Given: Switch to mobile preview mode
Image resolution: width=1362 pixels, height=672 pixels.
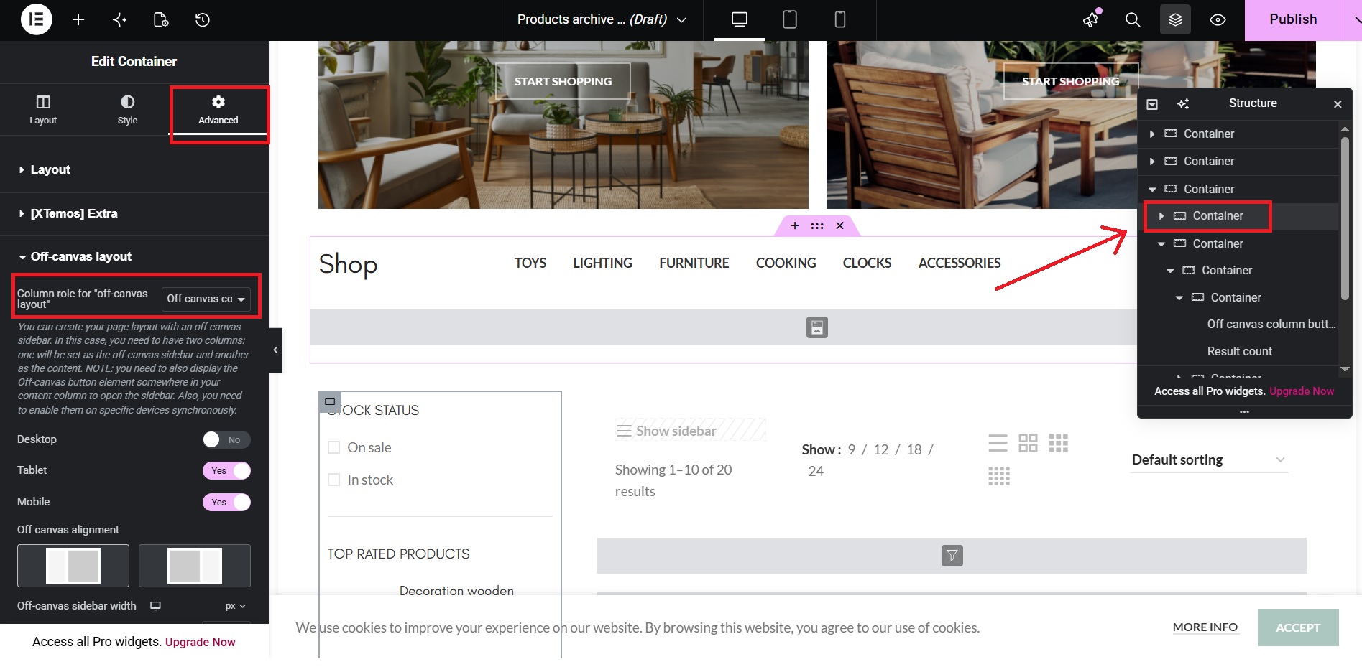Looking at the screenshot, I should click(839, 19).
